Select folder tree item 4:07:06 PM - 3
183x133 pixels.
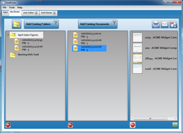tap(32, 48)
